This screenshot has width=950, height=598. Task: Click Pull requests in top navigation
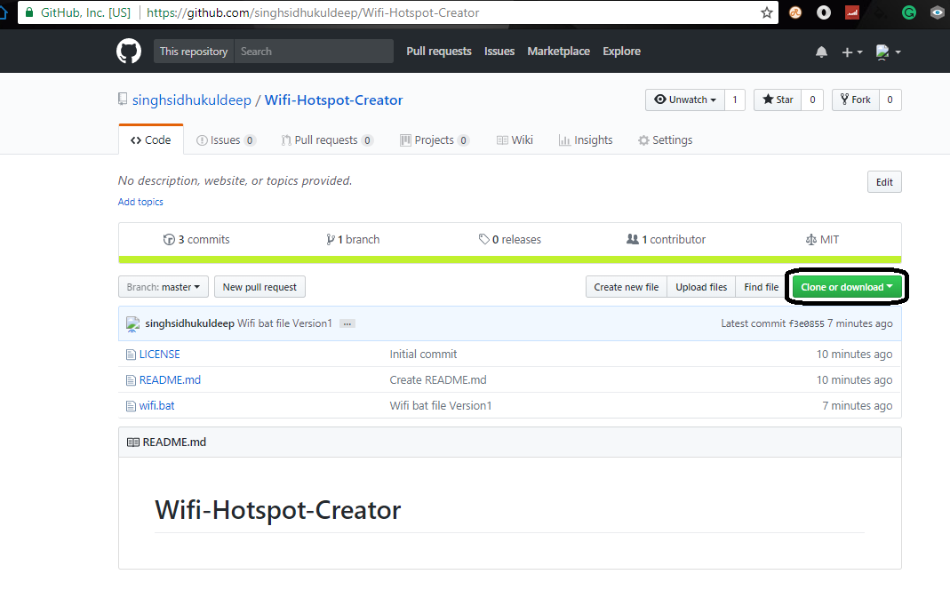(x=439, y=52)
